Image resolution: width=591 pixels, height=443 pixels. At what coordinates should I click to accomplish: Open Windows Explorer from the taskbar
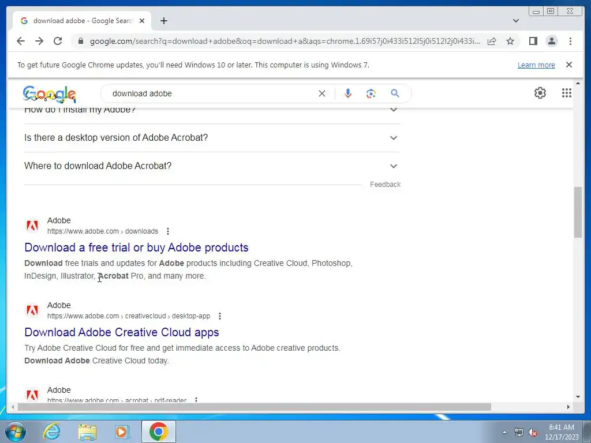click(x=87, y=431)
